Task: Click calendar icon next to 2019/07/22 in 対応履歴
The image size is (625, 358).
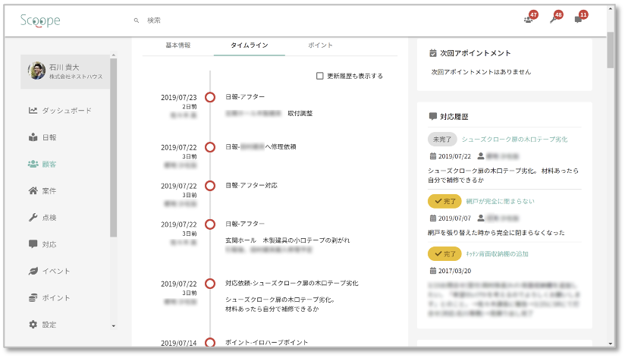Action: pos(433,156)
